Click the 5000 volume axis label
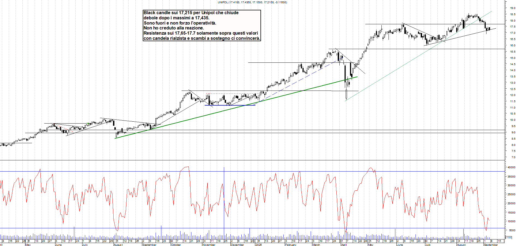 (512, 230)
